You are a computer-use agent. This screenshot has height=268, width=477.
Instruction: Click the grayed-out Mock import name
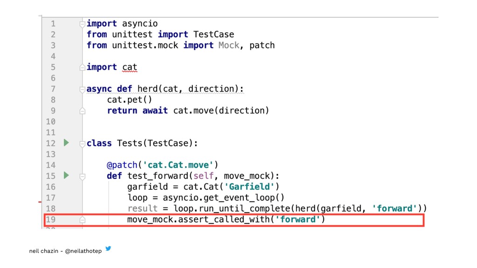point(229,45)
